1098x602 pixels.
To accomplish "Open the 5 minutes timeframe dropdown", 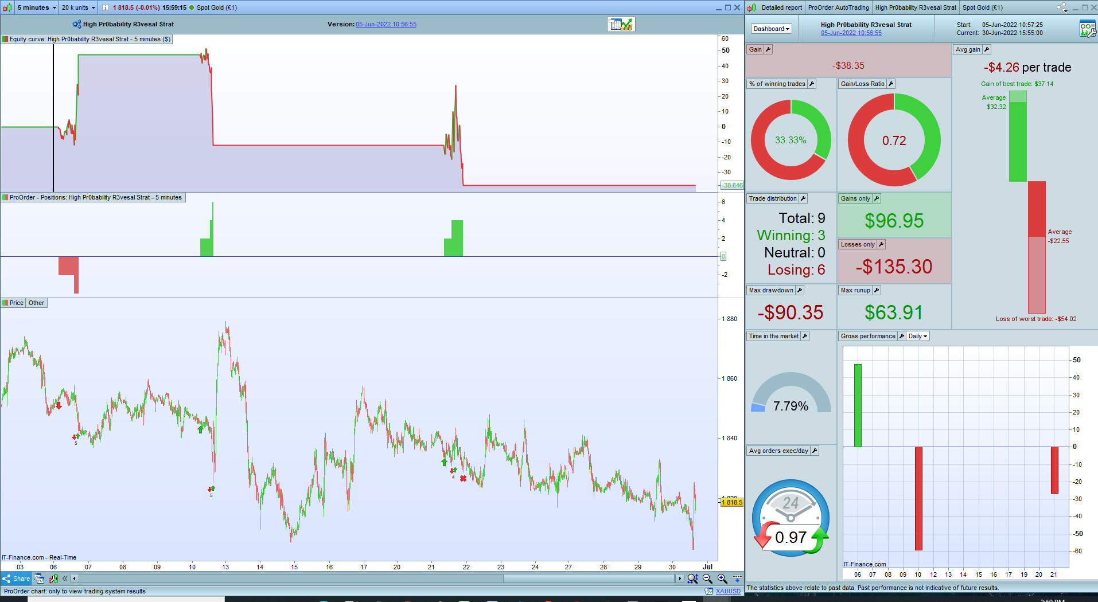I will pos(37,7).
